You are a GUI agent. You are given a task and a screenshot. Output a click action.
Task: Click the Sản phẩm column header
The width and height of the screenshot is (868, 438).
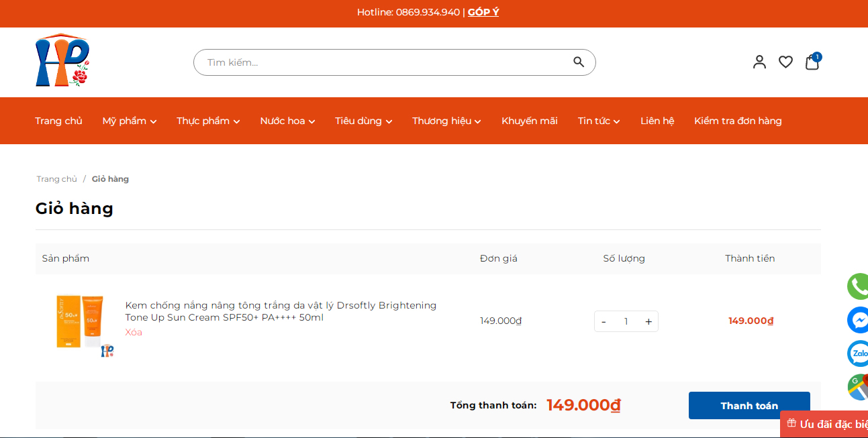click(x=66, y=258)
